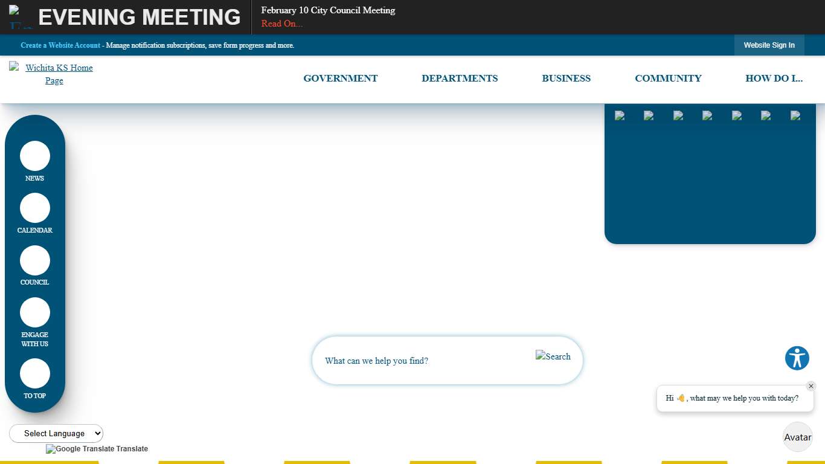Image resolution: width=825 pixels, height=464 pixels.
Task: Open the Engage With Us icon
Action: (35, 312)
